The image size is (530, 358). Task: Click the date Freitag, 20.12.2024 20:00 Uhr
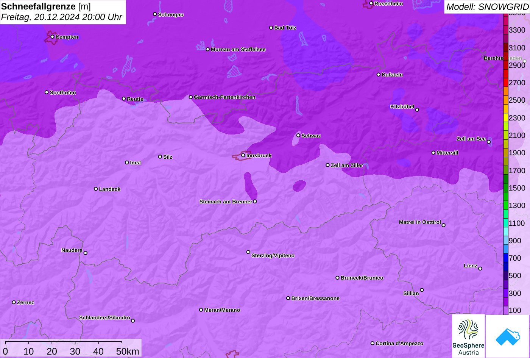[62, 17]
